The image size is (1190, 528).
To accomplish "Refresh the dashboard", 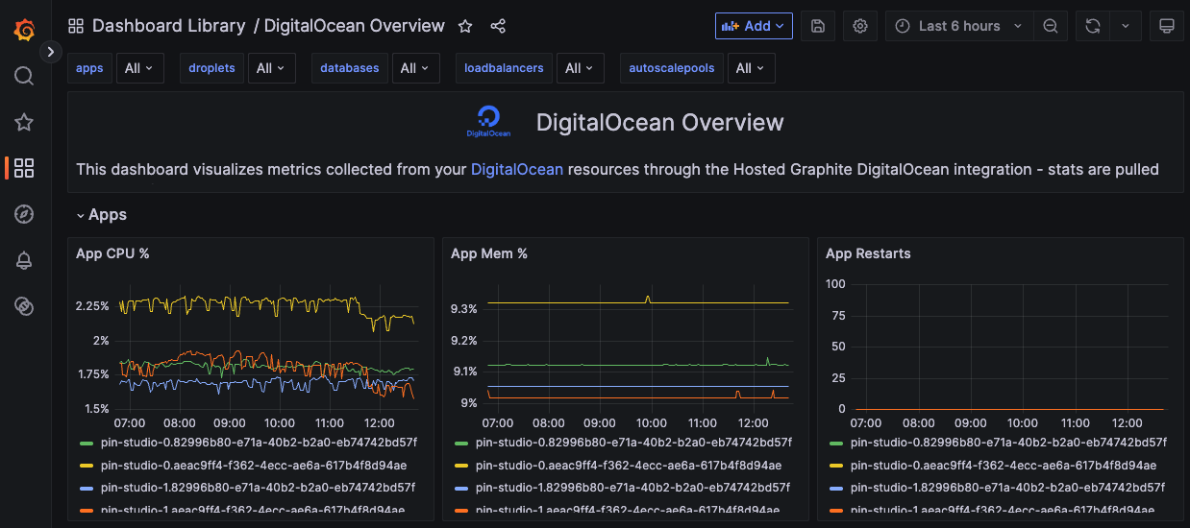I will click(x=1093, y=26).
